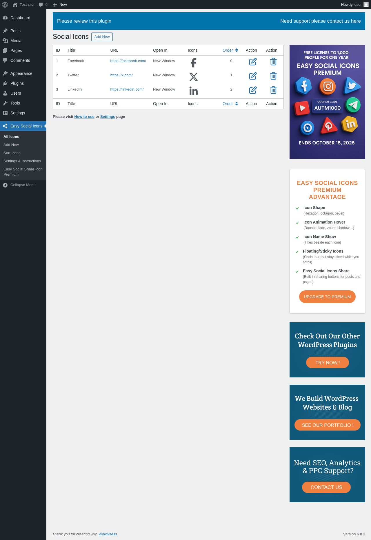
Task: Open the Media library menu
Action: click(x=23, y=41)
